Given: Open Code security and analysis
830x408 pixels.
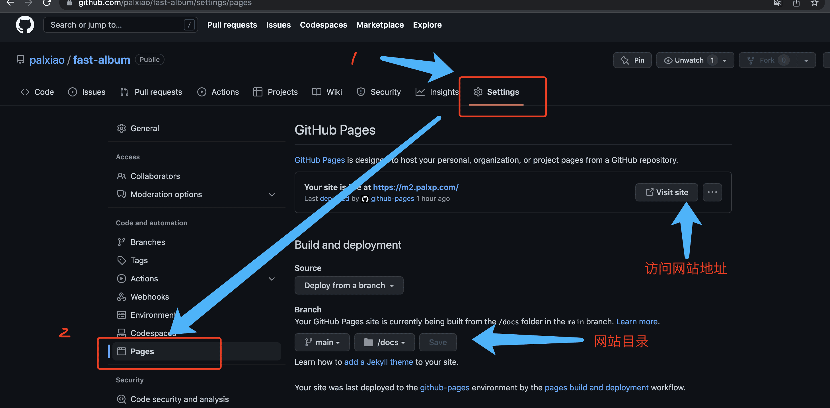Looking at the screenshot, I should point(197,399).
